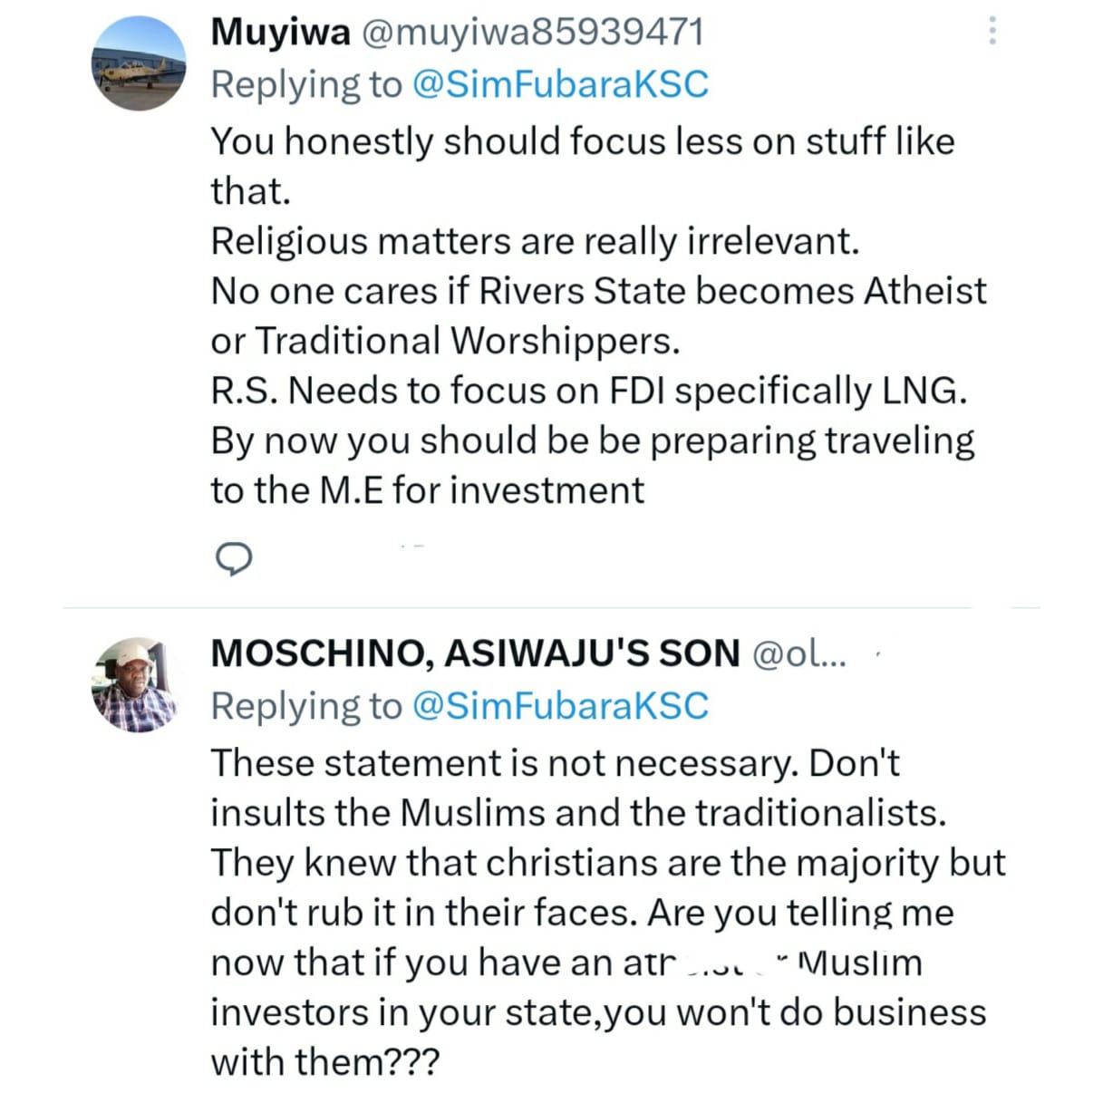Click "Replying to" label in Muyiwa's tweet
Image resolution: width=1103 pixels, height=1103 pixels.
pos(305,84)
